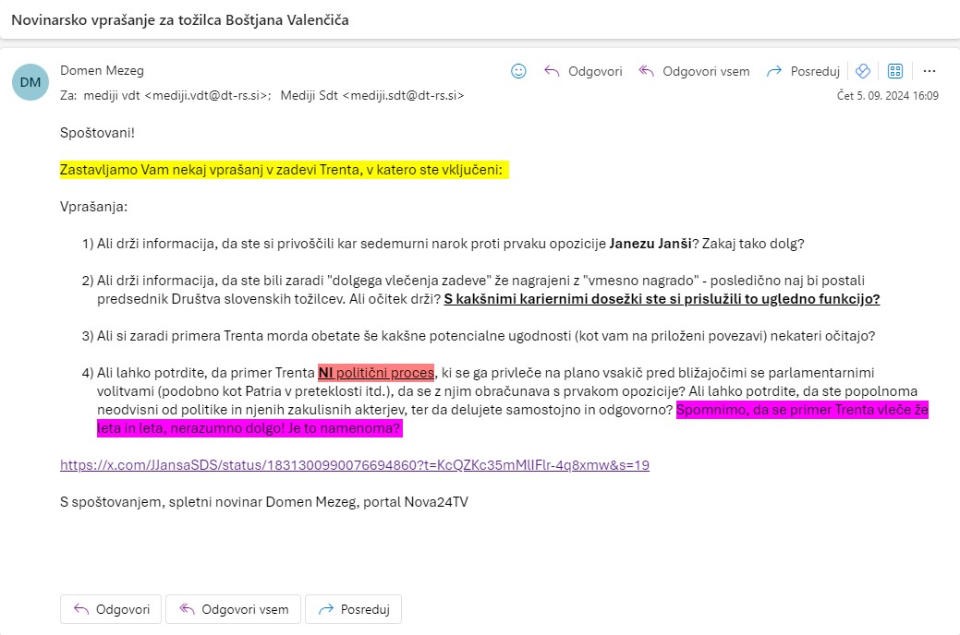Viewport: 960px width, 635px height.
Task: Click sender name Domen Mezeg
Action: tap(102, 70)
